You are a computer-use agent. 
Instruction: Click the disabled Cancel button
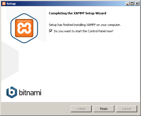[x=127, y=109]
